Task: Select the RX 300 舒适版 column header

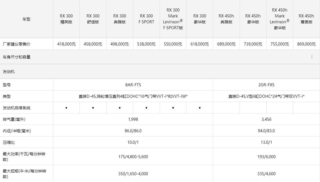Action: point(93,19)
